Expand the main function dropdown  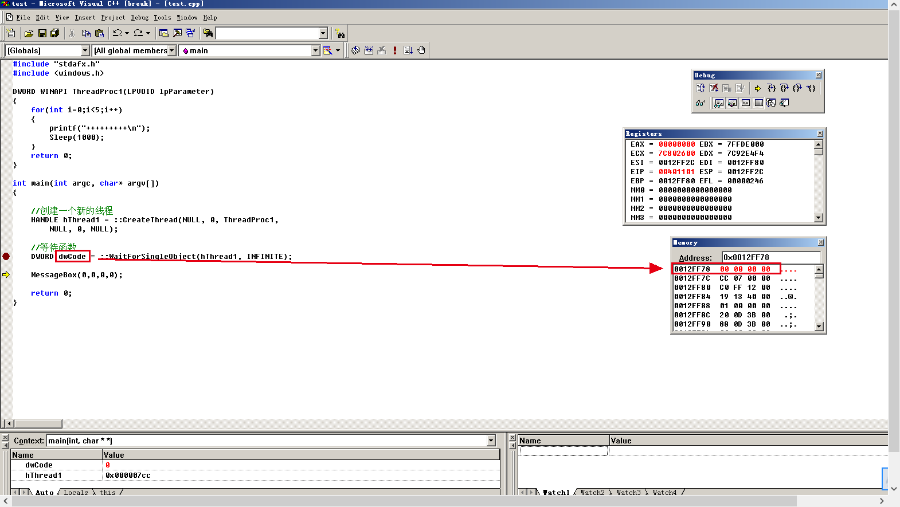315,50
